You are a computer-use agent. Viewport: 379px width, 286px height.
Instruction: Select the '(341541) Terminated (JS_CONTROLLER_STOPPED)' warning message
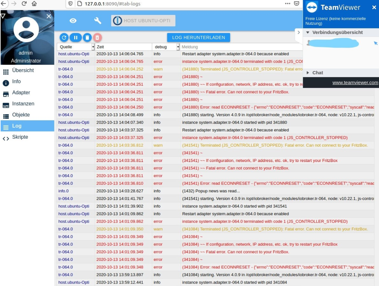click(x=275, y=145)
